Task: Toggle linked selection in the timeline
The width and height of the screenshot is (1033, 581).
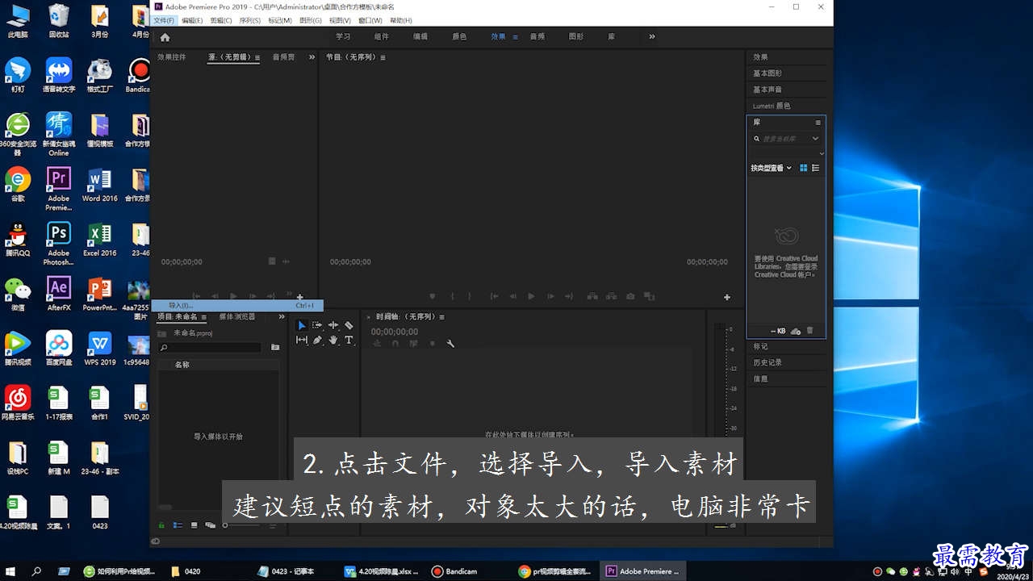Action: [413, 344]
